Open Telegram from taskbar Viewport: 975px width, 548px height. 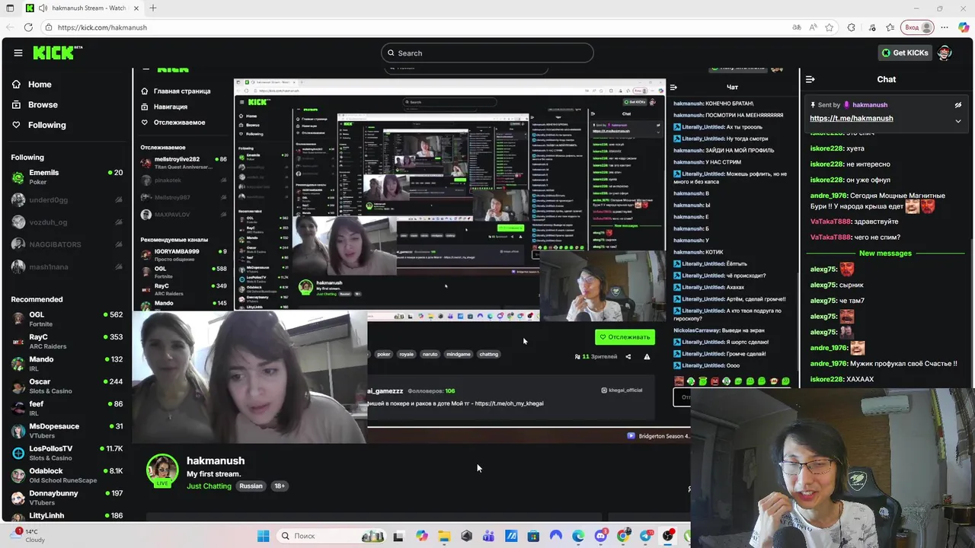[646, 536]
